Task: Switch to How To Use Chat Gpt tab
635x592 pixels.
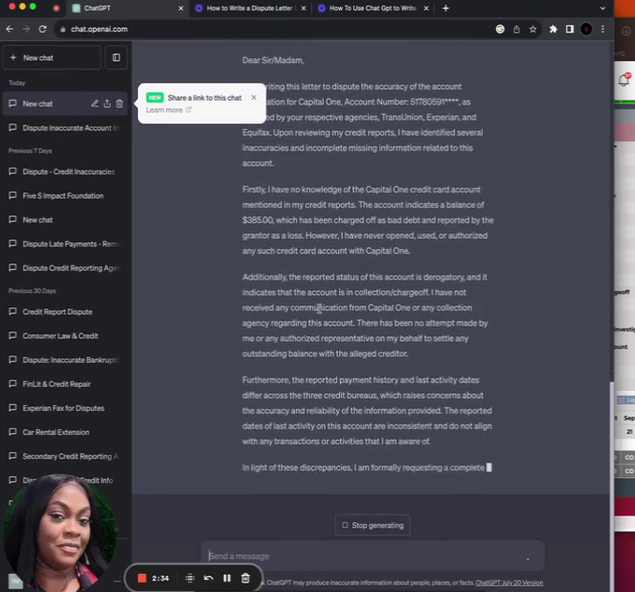Action: [375, 8]
